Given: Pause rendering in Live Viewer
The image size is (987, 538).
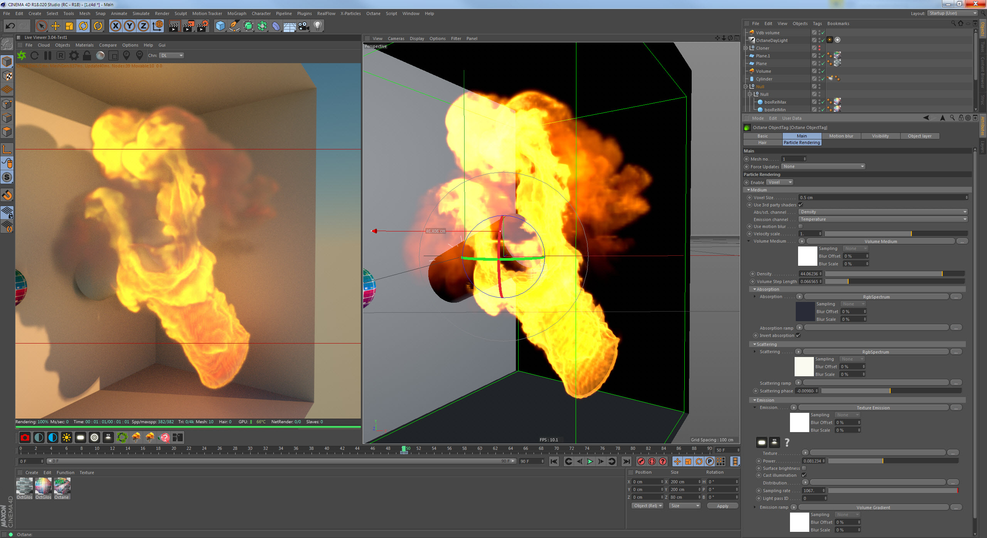Looking at the screenshot, I should click(x=48, y=55).
